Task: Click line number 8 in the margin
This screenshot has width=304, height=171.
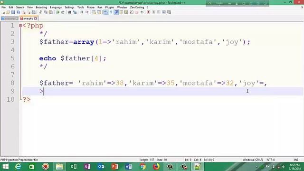Action: (x=12, y=83)
